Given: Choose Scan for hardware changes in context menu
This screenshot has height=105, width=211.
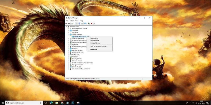Looking at the screenshot, I should click(x=100, y=46).
